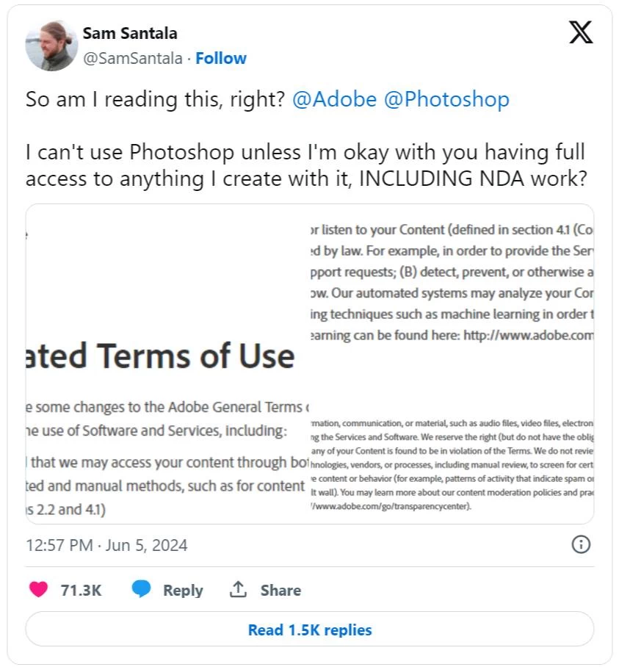This screenshot has width=619, height=667.
Task: Open the Terms of Use heading screenshot
Action: pyautogui.click(x=167, y=364)
